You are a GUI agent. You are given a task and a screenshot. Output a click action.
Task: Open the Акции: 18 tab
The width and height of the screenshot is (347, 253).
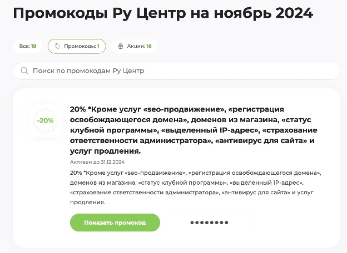(135, 46)
